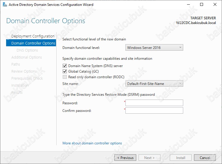222x164 pixels.
Task: Click the Domain functional level dropdown arrow
Action: (180, 47)
